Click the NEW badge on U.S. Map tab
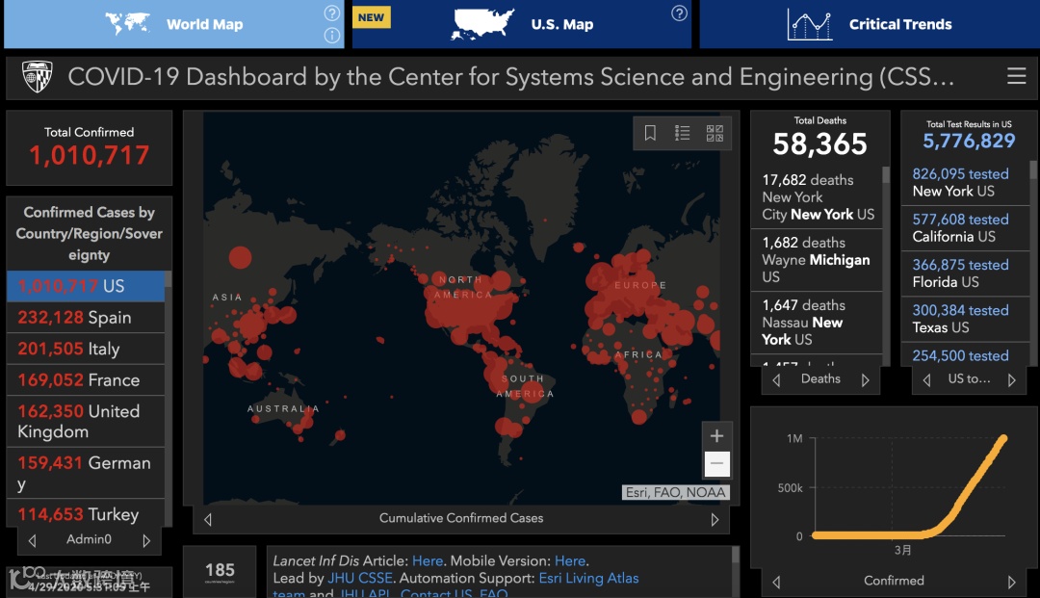 [372, 17]
